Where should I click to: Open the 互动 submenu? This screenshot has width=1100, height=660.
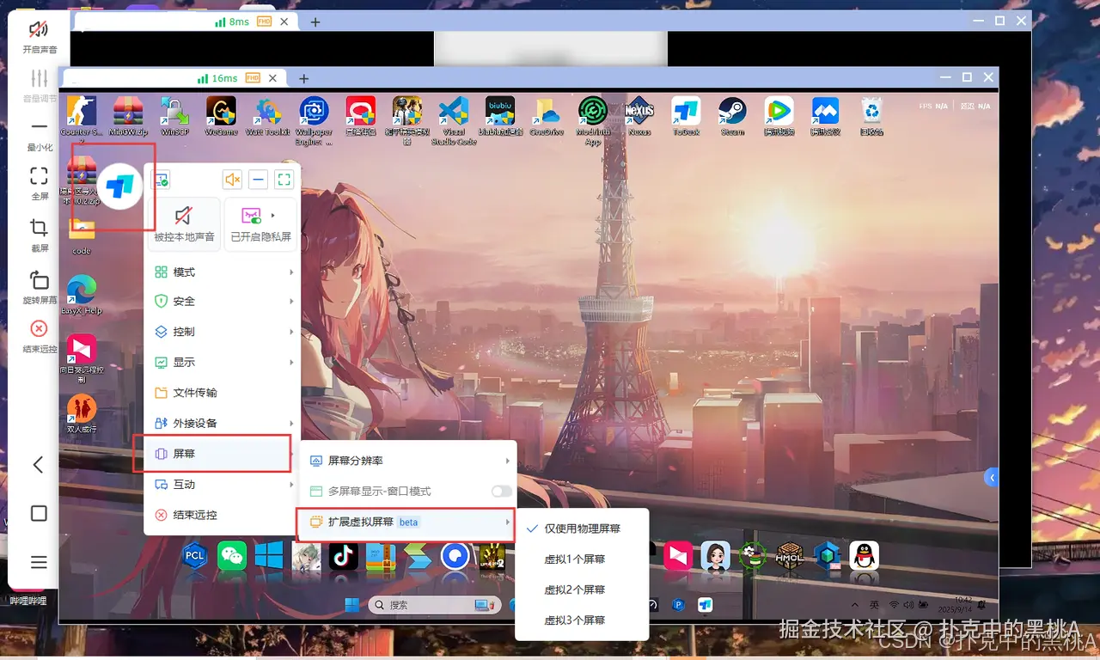(223, 484)
